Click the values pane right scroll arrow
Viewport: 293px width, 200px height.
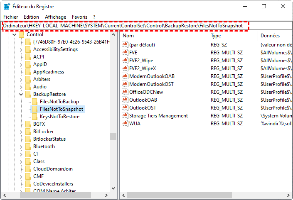pos(288,195)
